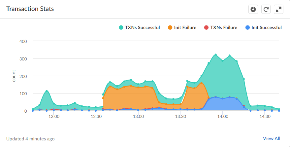
Task: Click the count y-axis title
Action: click(14, 76)
